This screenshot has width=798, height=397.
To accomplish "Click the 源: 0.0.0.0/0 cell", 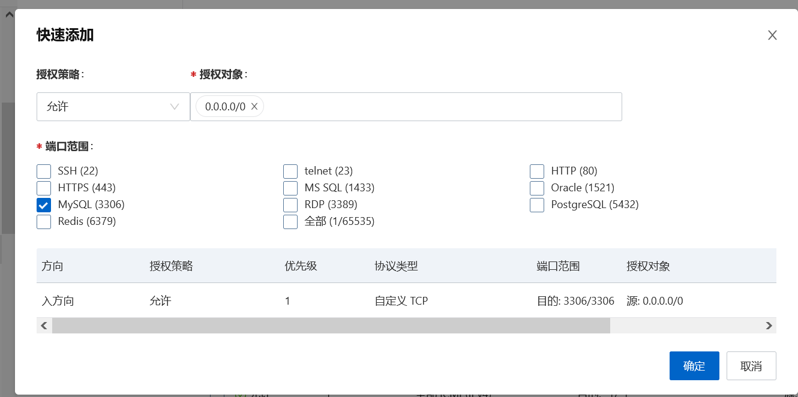I will 655,301.
